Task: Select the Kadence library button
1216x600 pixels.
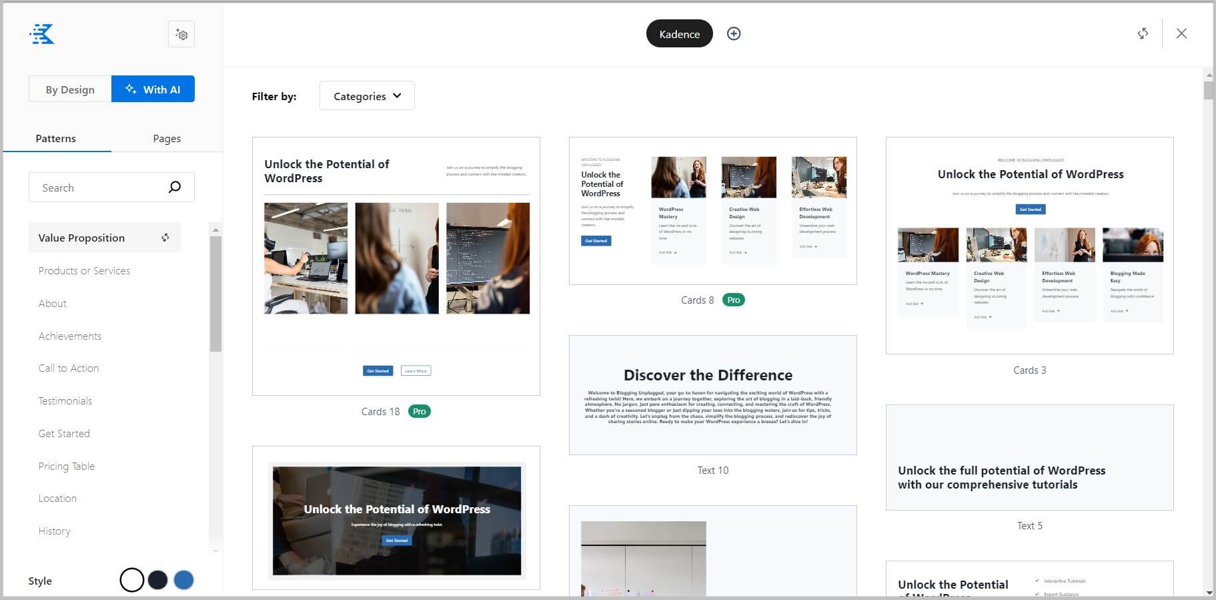Action: (679, 34)
